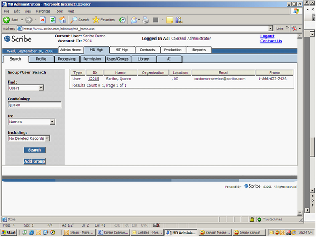The width and height of the screenshot is (316, 237).
Task: Switch to the MT Mgt tab
Action: click(122, 50)
